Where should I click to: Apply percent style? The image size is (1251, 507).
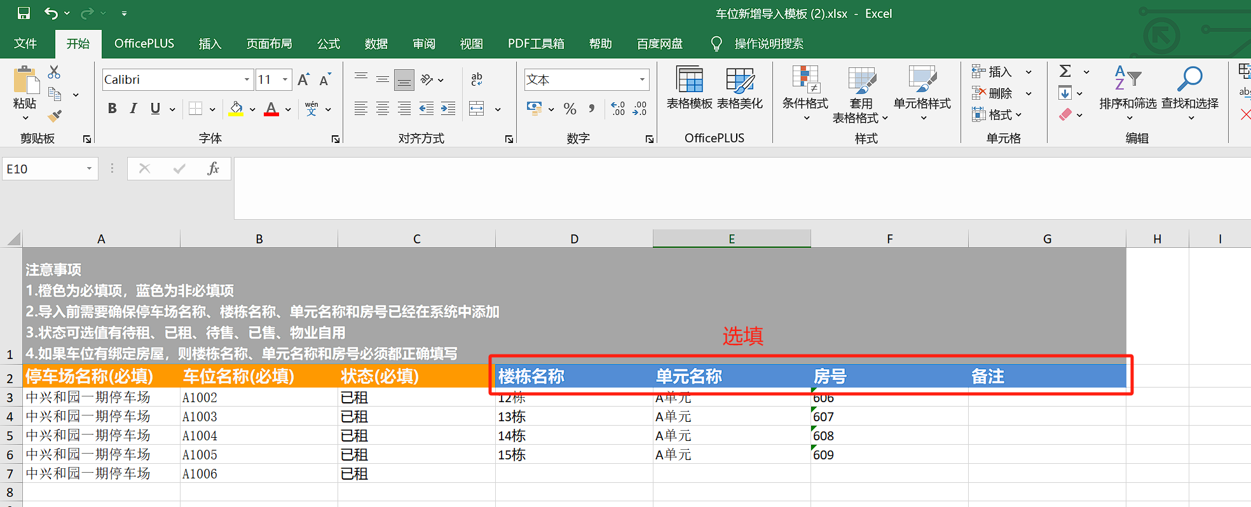(570, 109)
